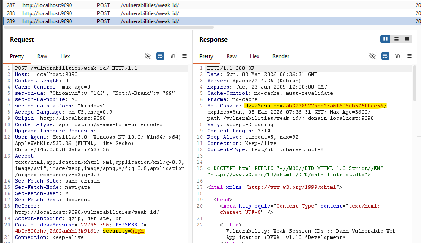Switch to the Response Hex tab
This screenshot has height=243, width=421.
[254, 56]
